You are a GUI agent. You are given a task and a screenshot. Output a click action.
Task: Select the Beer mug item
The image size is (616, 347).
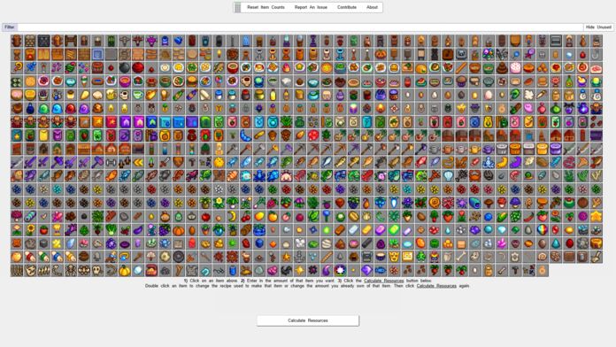[111, 95]
